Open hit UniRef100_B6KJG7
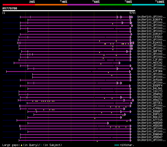The width and height of the screenshot is (167, 147). tap(150, 117)
